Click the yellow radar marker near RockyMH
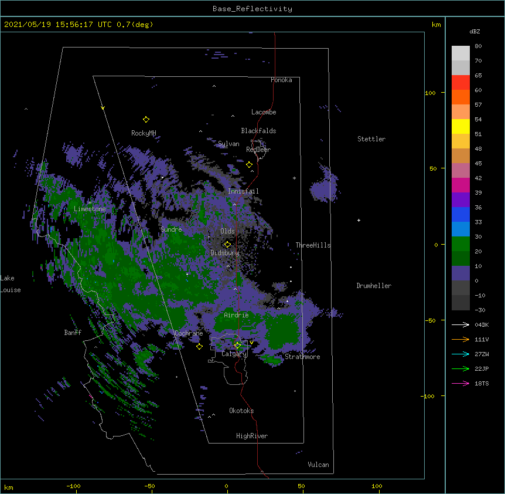The height and width of the screenshot is (494, 505). [x=146, y=120]
